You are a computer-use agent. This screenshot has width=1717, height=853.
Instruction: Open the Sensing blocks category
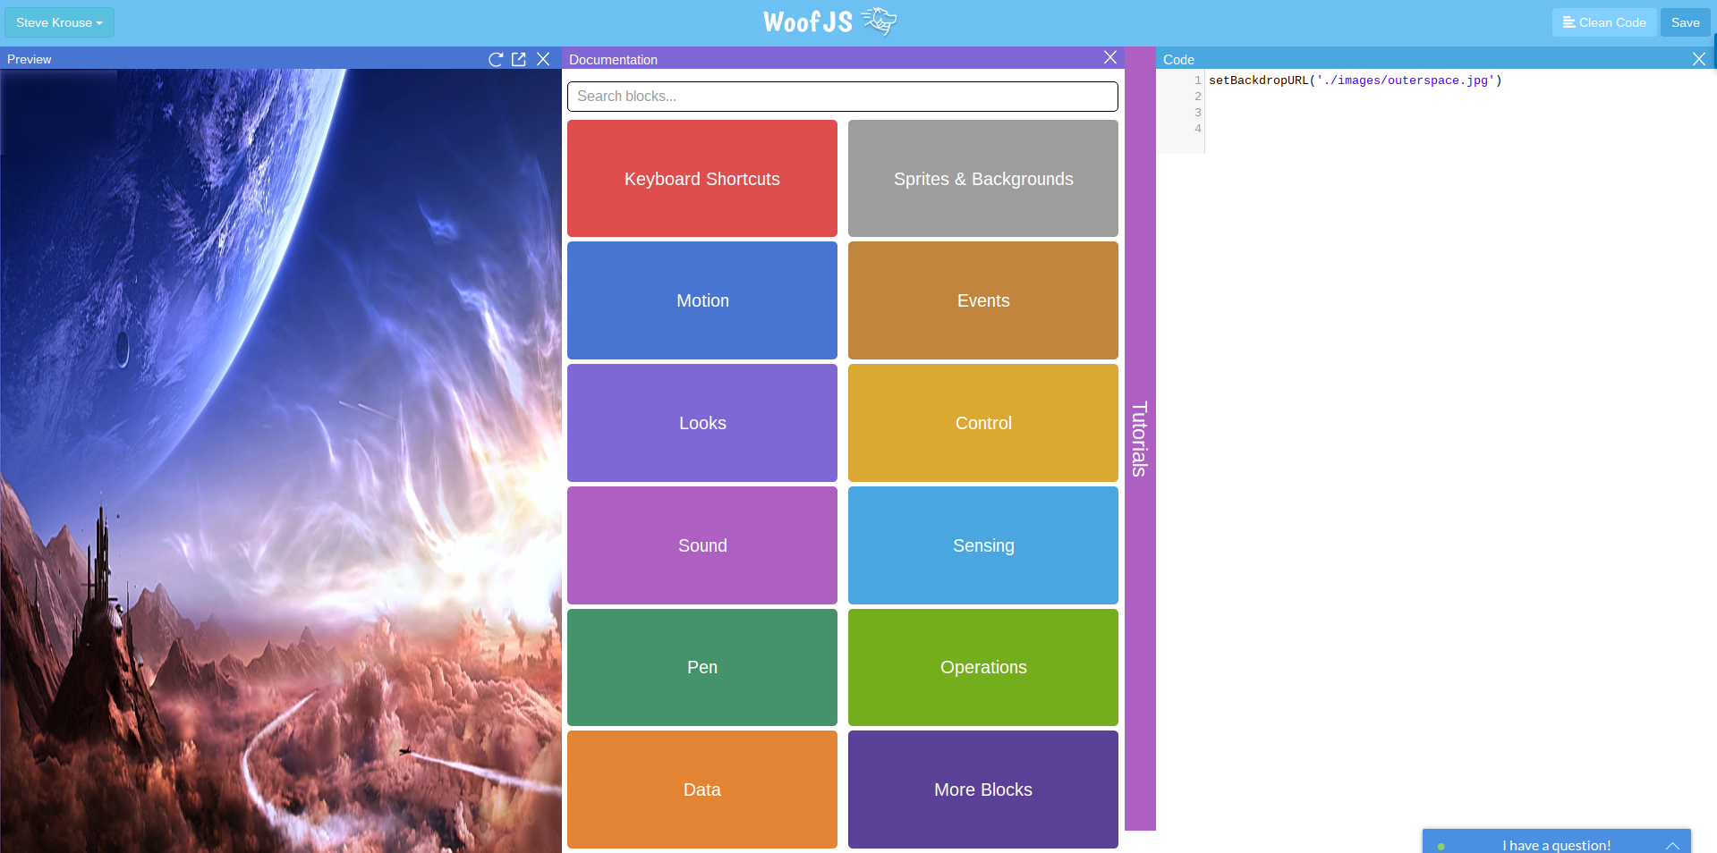tap(983, 545)
